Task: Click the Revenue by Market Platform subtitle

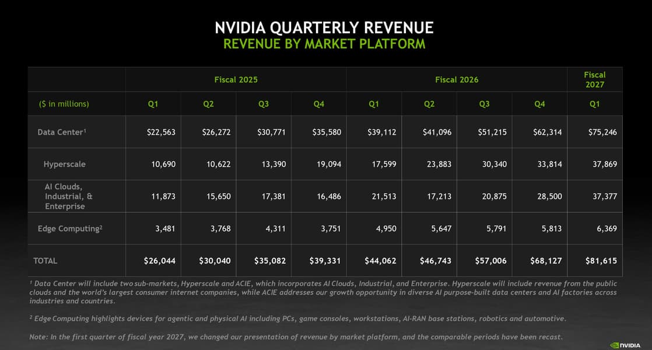Action: tap(324, 44)
